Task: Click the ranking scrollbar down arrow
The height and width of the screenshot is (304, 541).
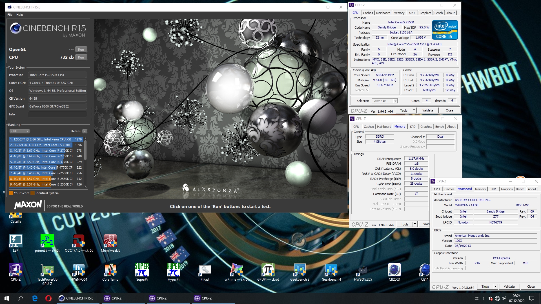Action: (85, 187)
